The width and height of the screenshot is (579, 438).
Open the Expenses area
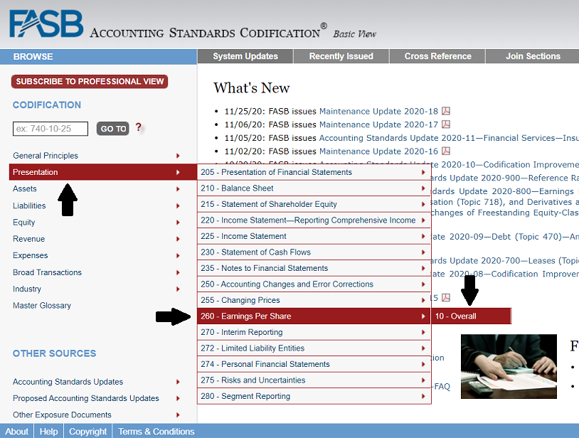(x=31, y=255)
